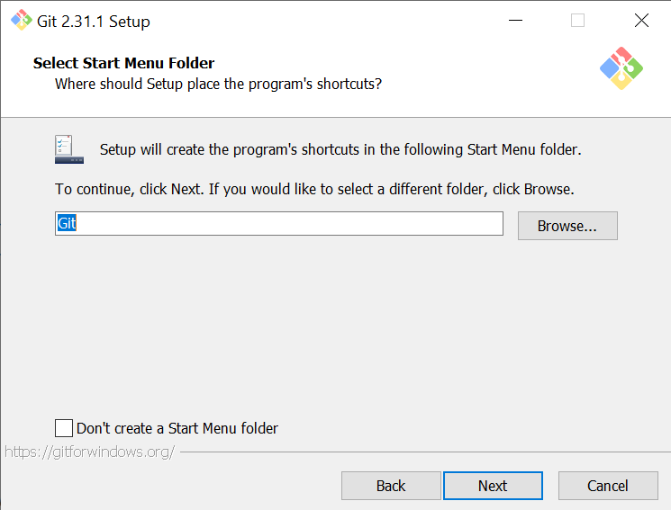Click the highlighted "Git" text in the folder field
This screenshot has width=671, height=510.
point(67,224)
